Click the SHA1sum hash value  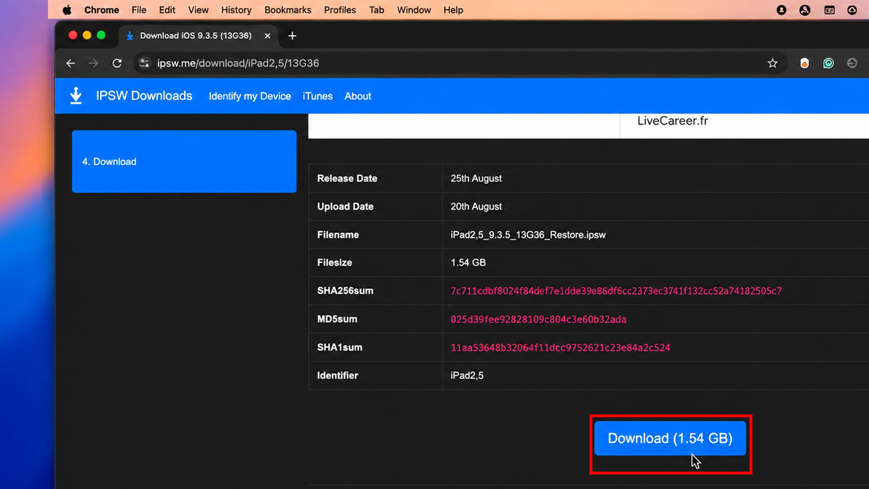[x=561, y=348]
